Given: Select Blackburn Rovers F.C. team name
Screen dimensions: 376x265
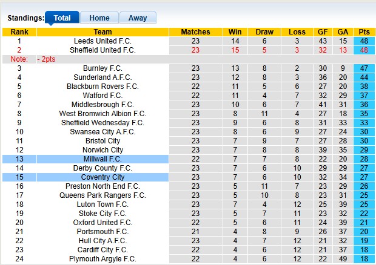Looking at the screenshot, I should click(102, 87).
